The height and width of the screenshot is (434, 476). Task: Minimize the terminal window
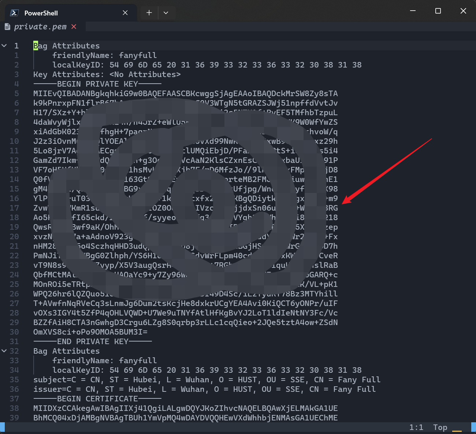click(x=413, y=11)
